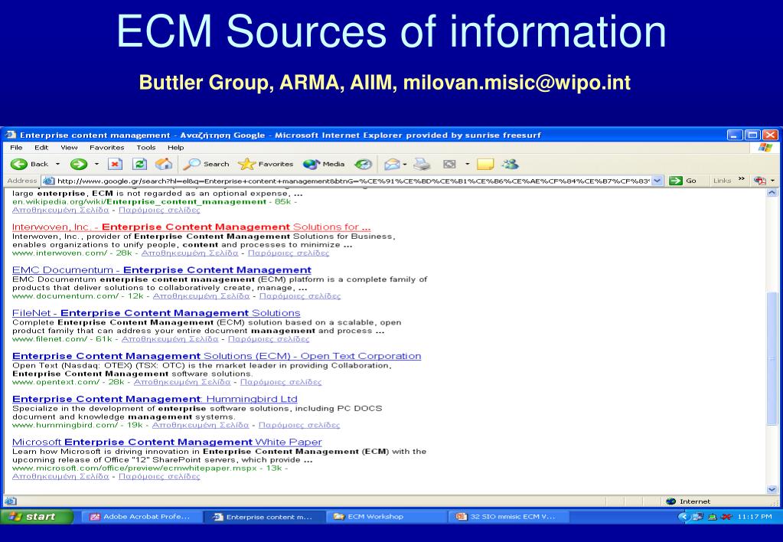The height and width of the screenshot is (542, 783).
Task: Open the Favorites menu
Action: point(107,147)
